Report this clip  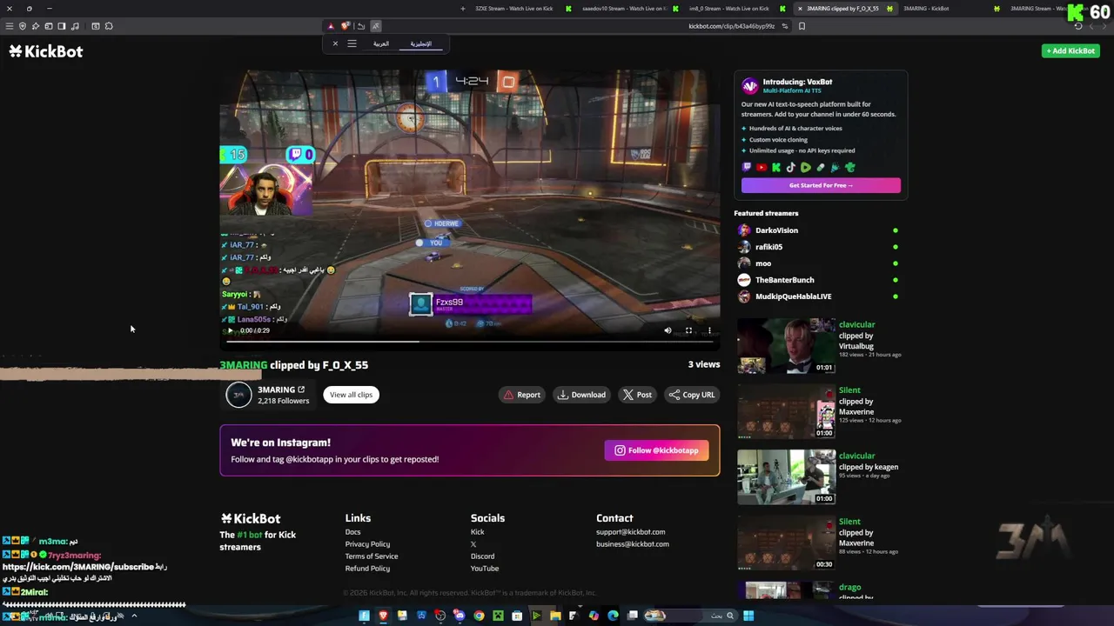[521, 395]
